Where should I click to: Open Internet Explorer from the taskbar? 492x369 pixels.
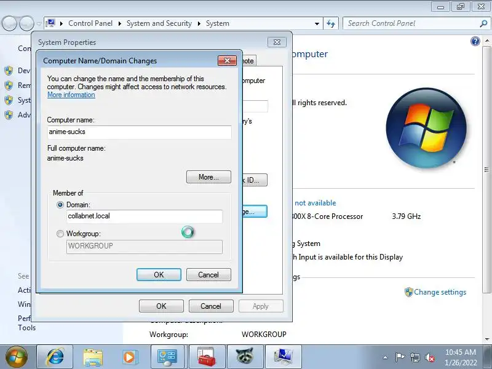(55, 357)
